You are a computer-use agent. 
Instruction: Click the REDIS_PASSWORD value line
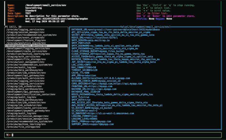(112, 94)
